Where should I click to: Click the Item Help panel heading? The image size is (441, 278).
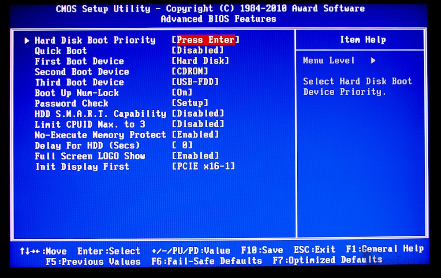363,40
